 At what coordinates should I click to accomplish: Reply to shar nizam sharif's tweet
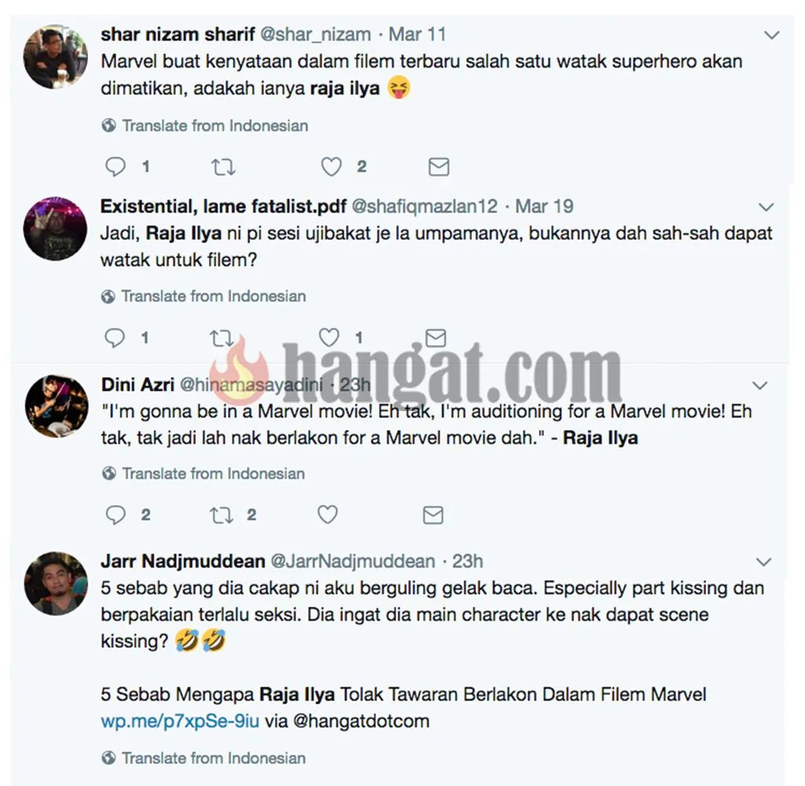[116, 167]
